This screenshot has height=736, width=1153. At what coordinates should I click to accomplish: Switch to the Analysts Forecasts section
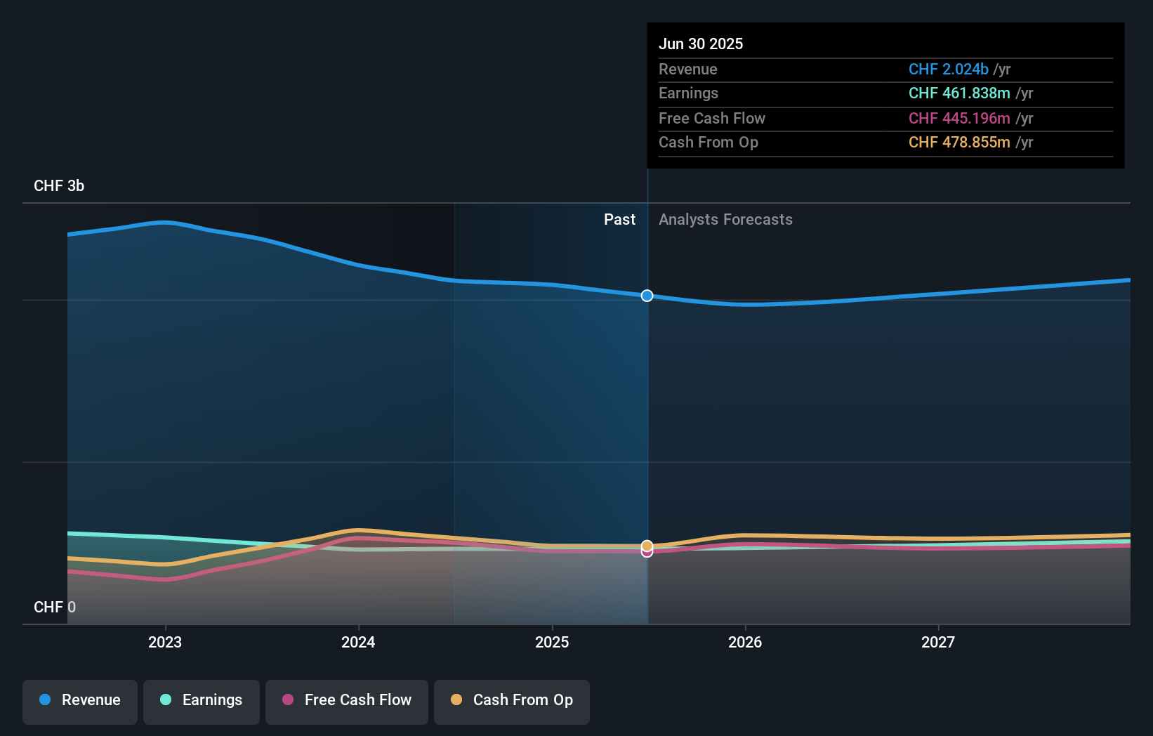725,219
